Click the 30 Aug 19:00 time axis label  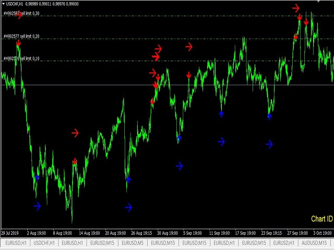point(168,233)
